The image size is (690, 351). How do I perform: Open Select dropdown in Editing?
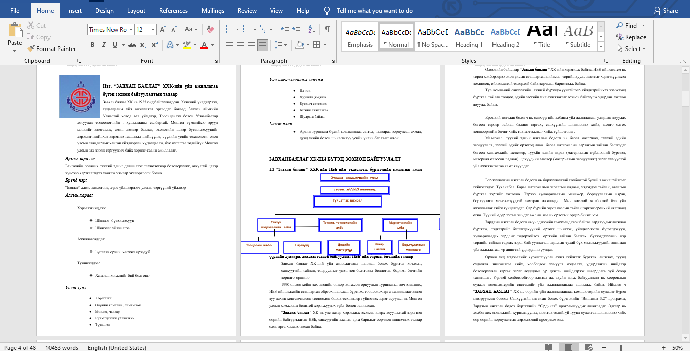pos(631,49)
